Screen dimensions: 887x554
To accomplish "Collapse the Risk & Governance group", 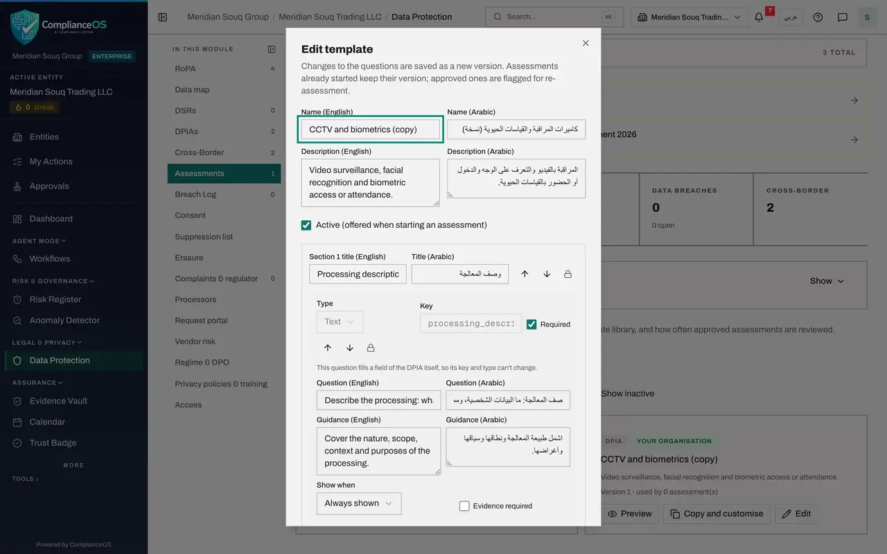I will coord(53,281).
